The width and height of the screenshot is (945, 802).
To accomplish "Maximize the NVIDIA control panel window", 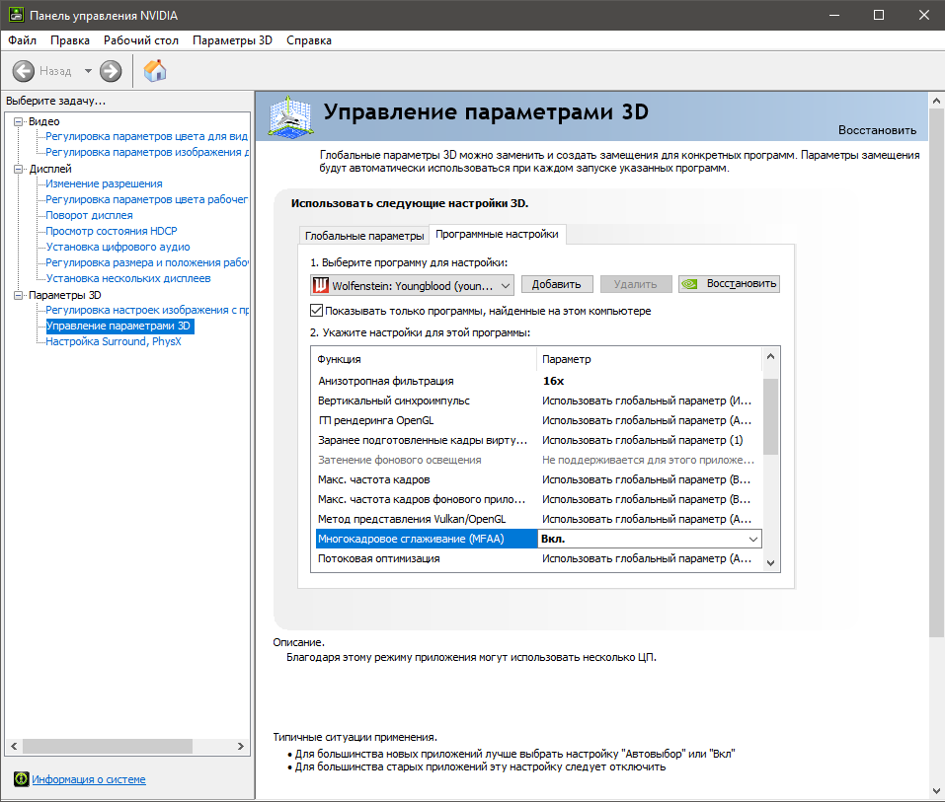I will [x=879, y=15].
